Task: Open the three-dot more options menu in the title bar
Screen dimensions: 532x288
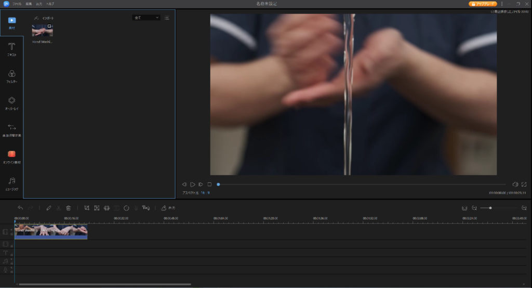Action: point(502,4)
